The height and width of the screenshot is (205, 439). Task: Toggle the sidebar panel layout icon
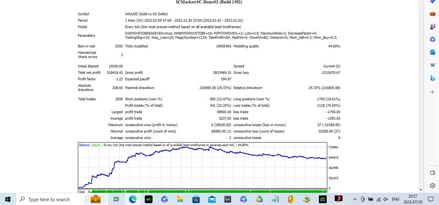[432, 173]
